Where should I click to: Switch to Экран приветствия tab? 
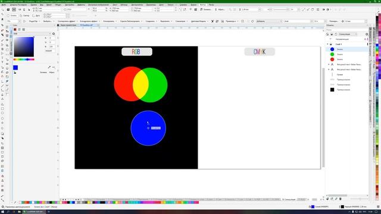tap(68, 25)
